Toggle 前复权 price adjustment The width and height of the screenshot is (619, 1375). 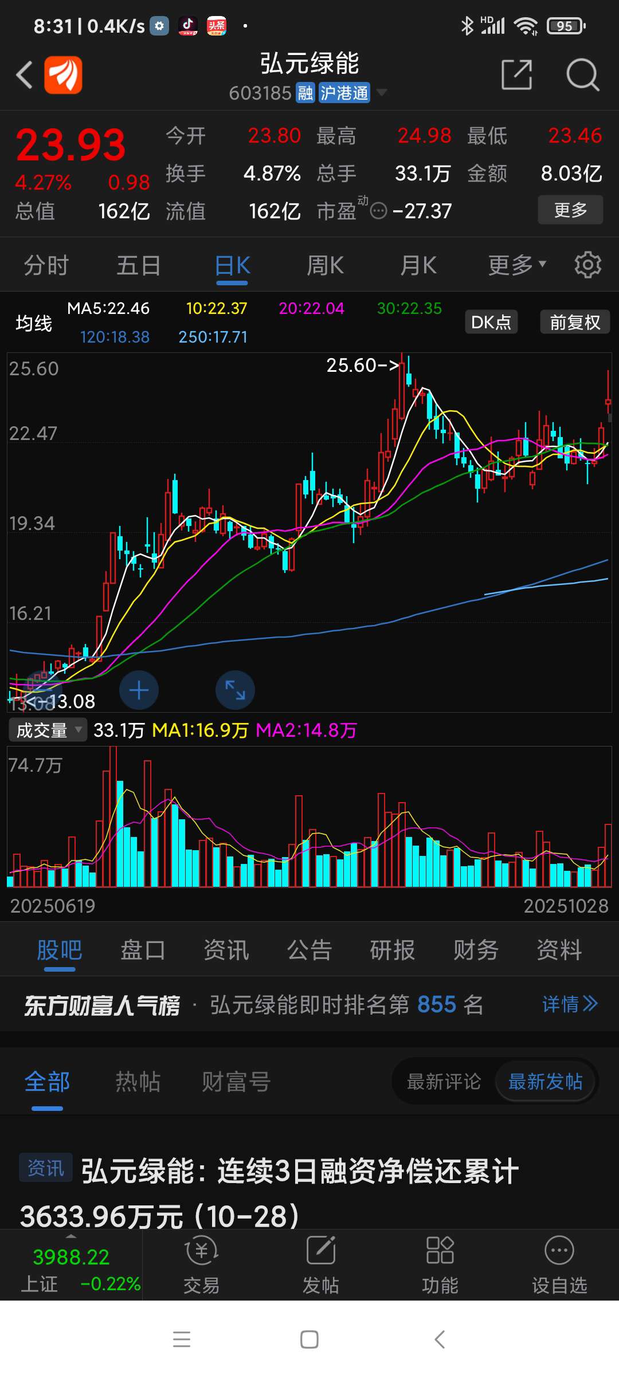tap(575, 322)
